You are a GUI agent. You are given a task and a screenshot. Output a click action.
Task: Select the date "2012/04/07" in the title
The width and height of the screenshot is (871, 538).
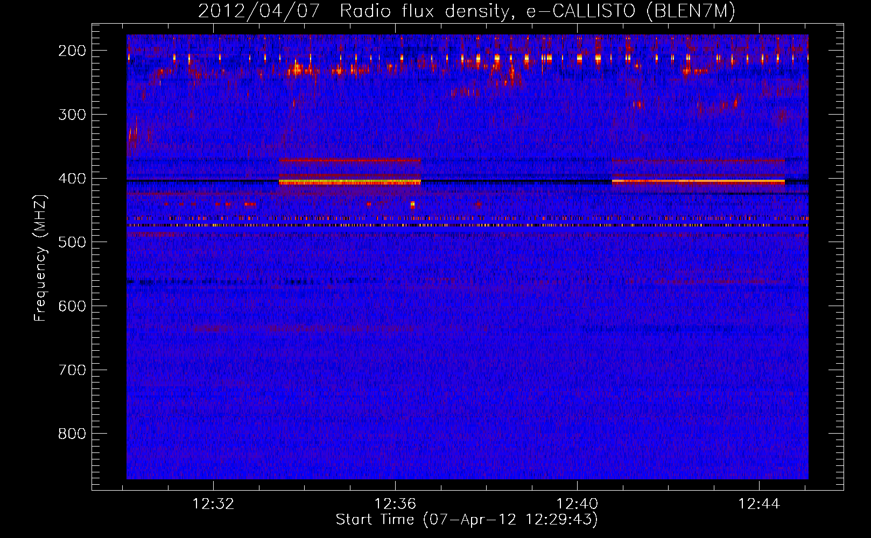coord(259,11)
